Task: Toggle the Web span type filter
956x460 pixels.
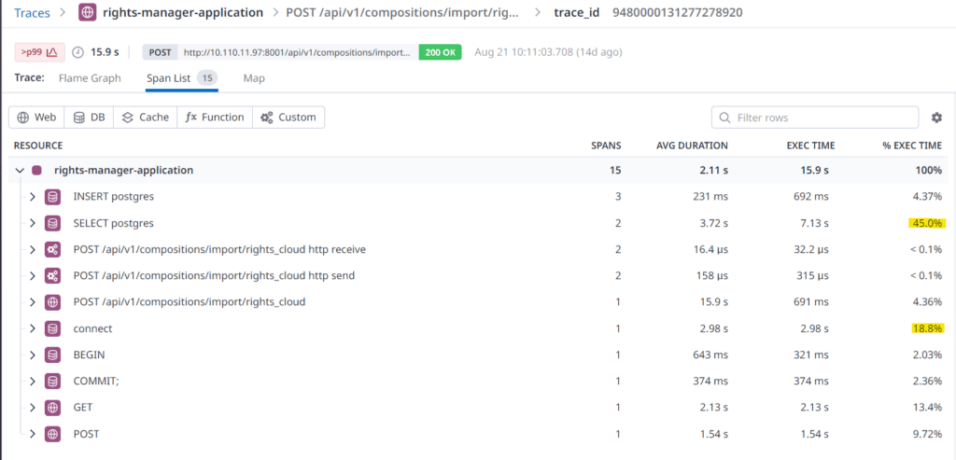Action: tap(37, 118)
